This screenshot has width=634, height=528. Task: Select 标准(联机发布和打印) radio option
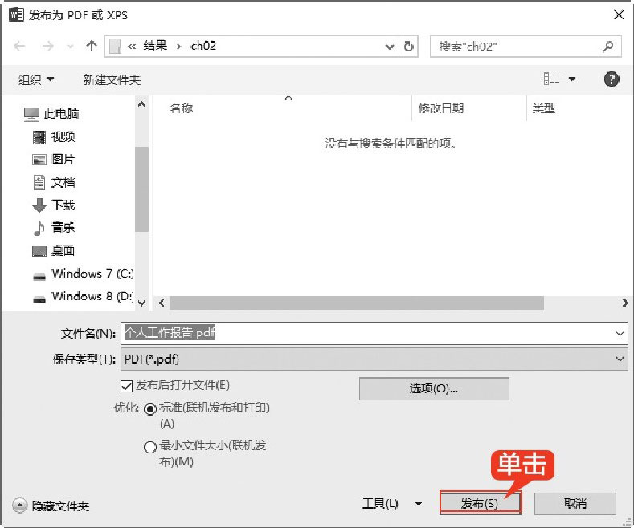[150, 409]
